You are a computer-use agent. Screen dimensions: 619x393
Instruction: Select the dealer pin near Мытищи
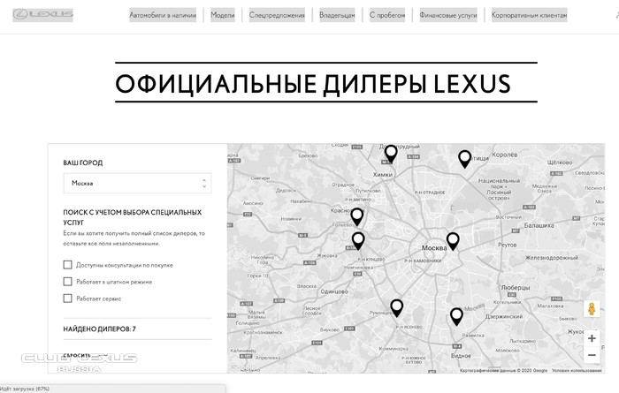coord(464,158)
